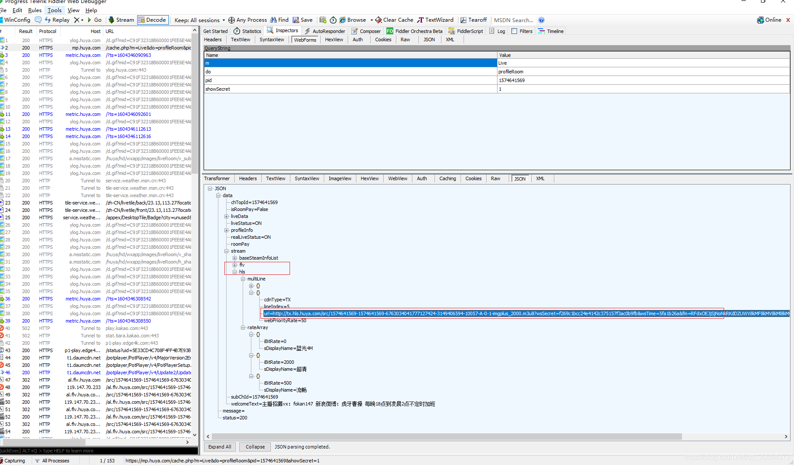Switch to the Inspectors tab

[x=283, y=31]
